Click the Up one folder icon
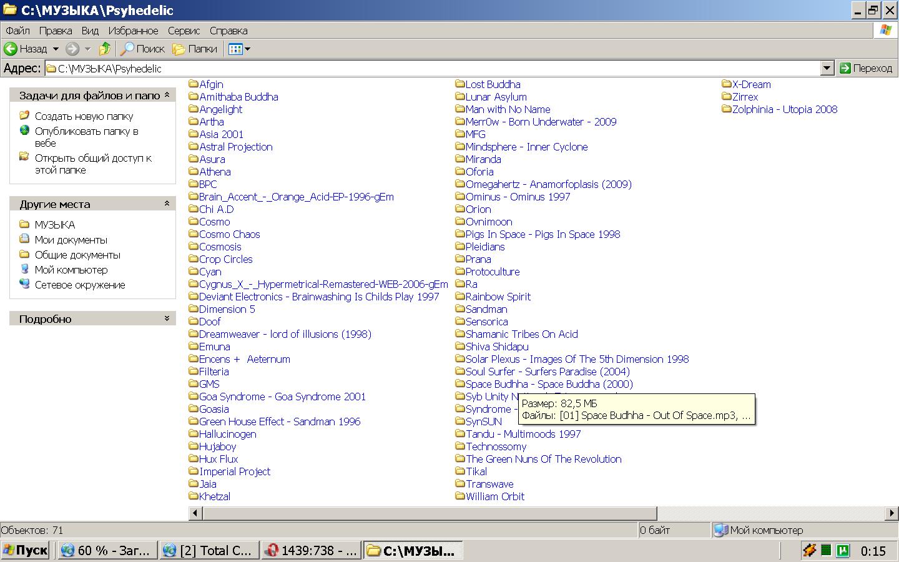The height and width of the screenshot is (562, 899). point(105,49)
